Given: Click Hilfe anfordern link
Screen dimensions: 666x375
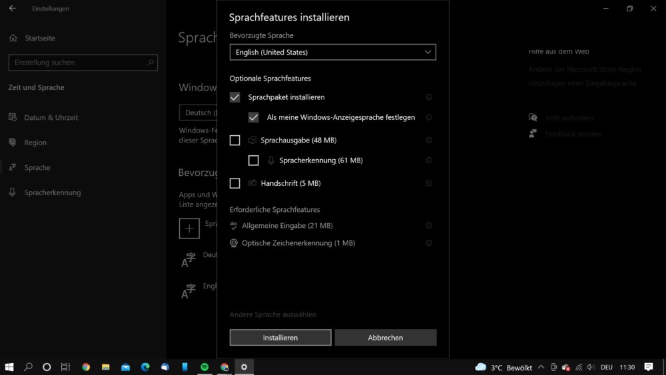Looking at the screenshot, I should pos(569,118).
